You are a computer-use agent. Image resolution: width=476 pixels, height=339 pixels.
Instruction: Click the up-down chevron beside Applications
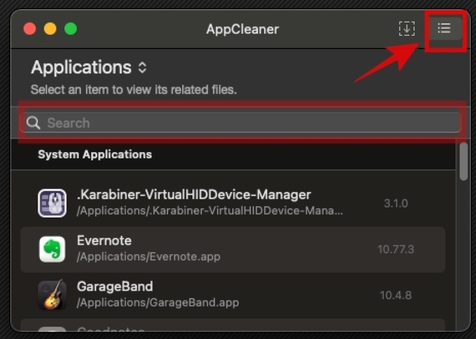coord(142,68)
